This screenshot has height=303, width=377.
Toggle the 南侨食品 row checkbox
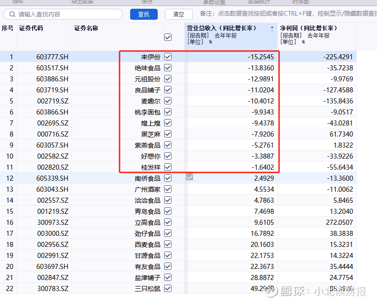coord(168,178)
